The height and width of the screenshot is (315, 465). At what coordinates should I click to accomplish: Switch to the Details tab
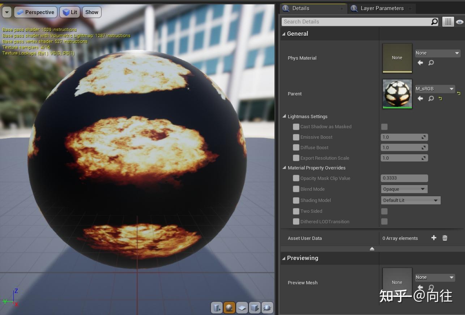(313, 8)
